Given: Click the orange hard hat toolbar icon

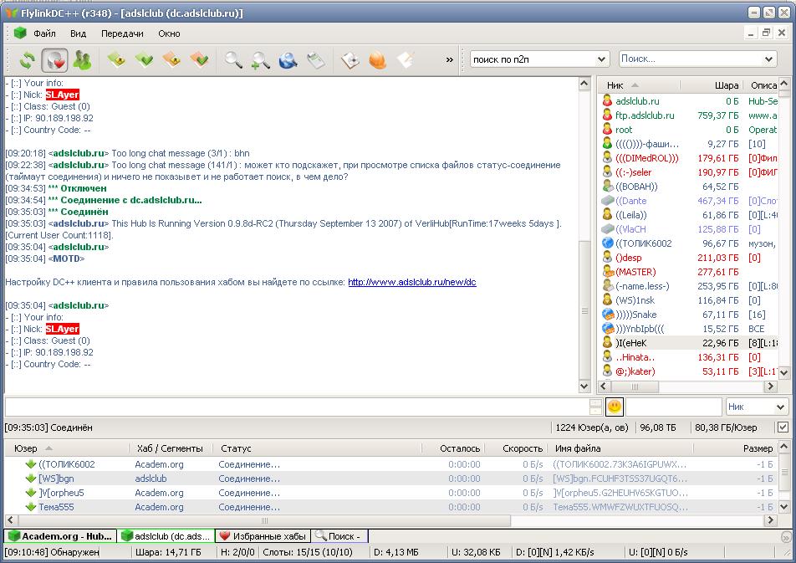Looking at the screenshot, I should click(377, 59).
